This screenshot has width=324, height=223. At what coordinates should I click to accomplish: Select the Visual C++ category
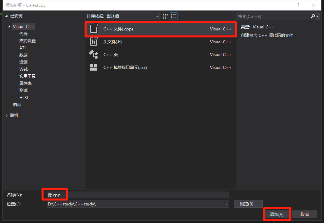click(x=23, y=27)
